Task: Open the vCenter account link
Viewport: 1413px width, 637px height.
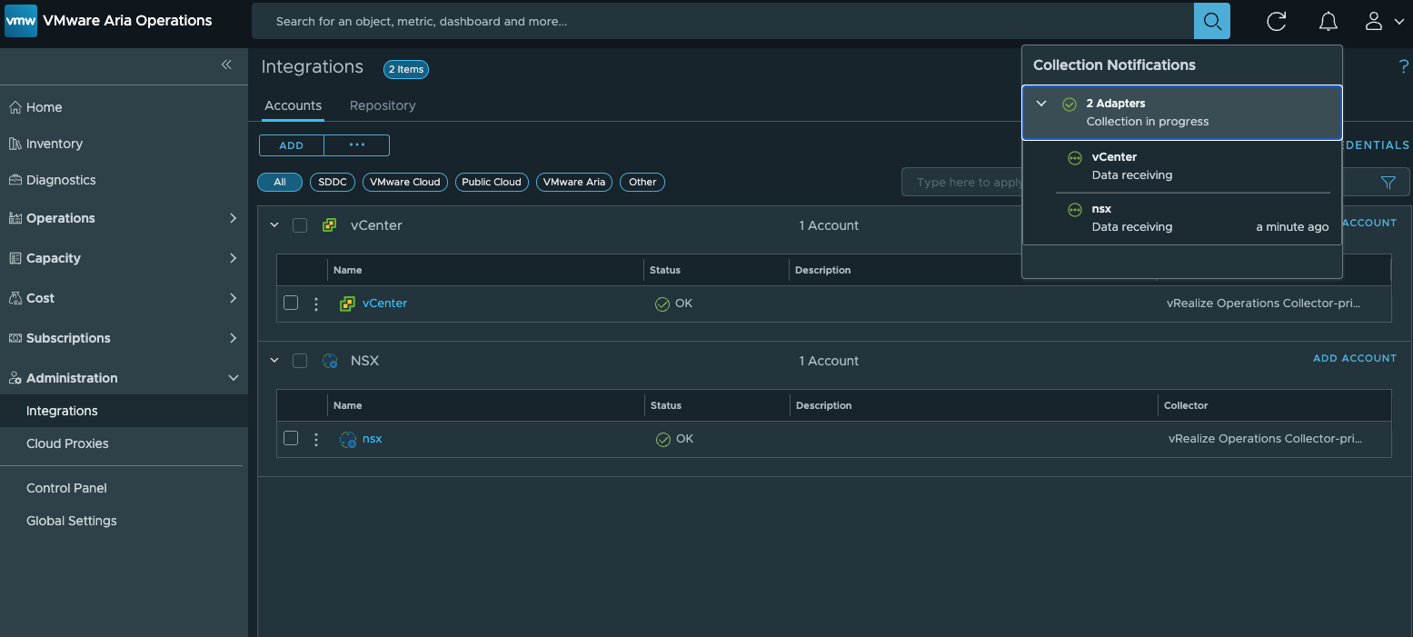Action: pyautogui.click(x=384, y=304)
